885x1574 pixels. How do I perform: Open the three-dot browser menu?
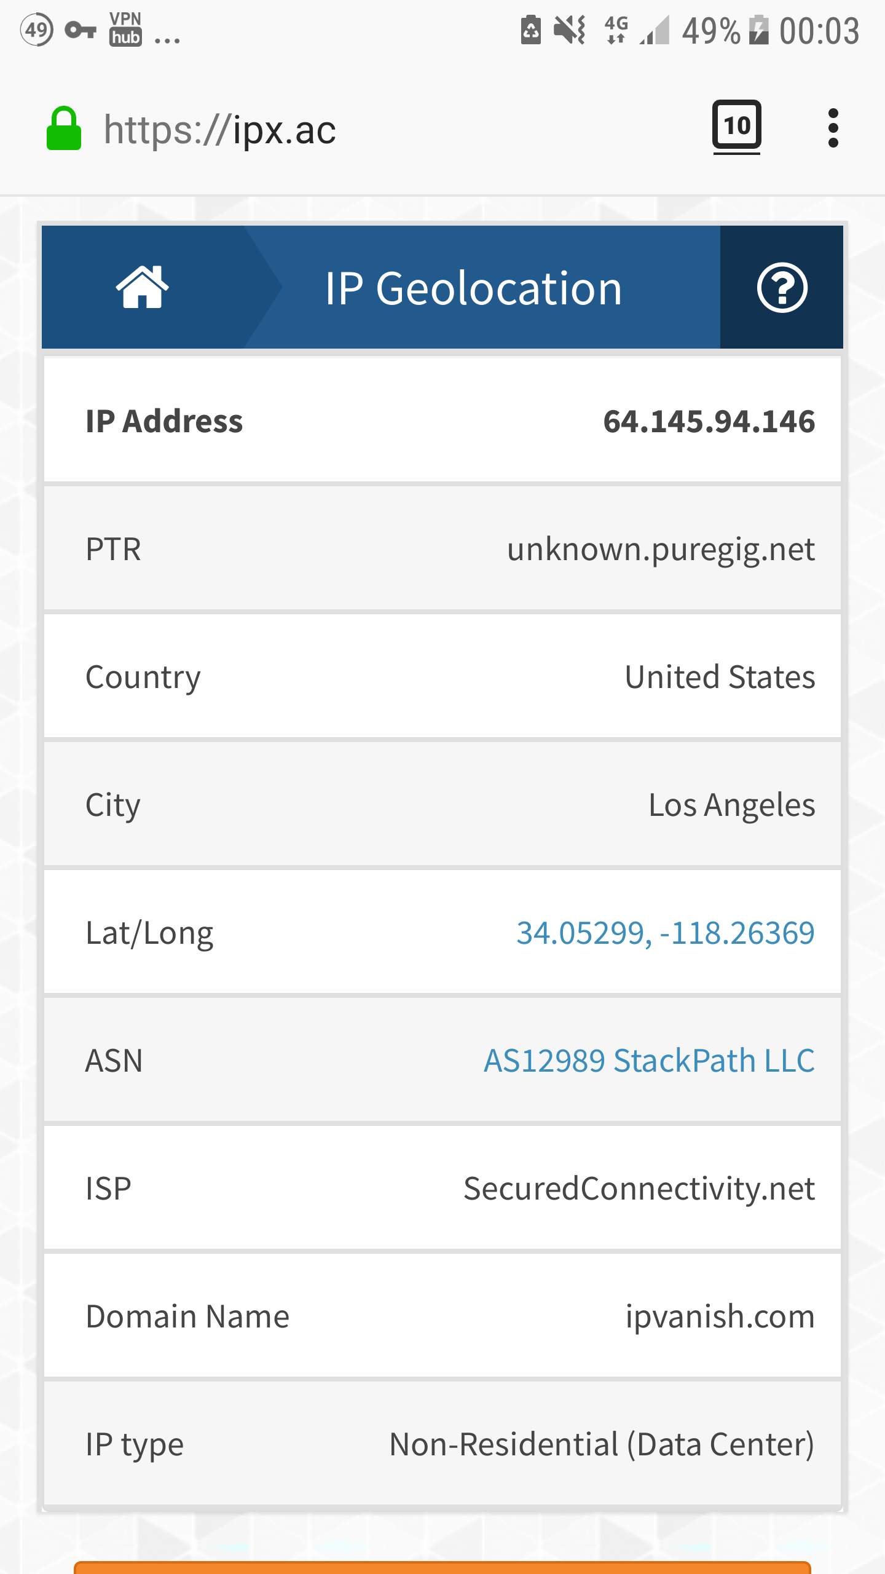833,128
